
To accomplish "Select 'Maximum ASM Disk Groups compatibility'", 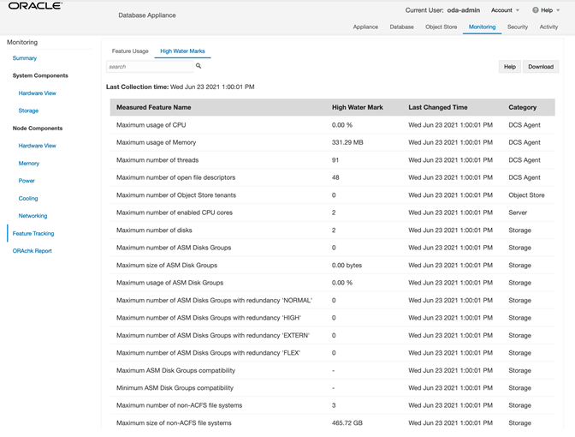I will pyautogui.click(x=333, y=370).
